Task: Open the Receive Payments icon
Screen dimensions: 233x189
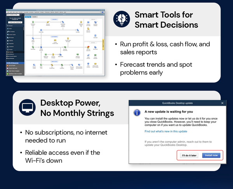Action: tap(65, 48)
